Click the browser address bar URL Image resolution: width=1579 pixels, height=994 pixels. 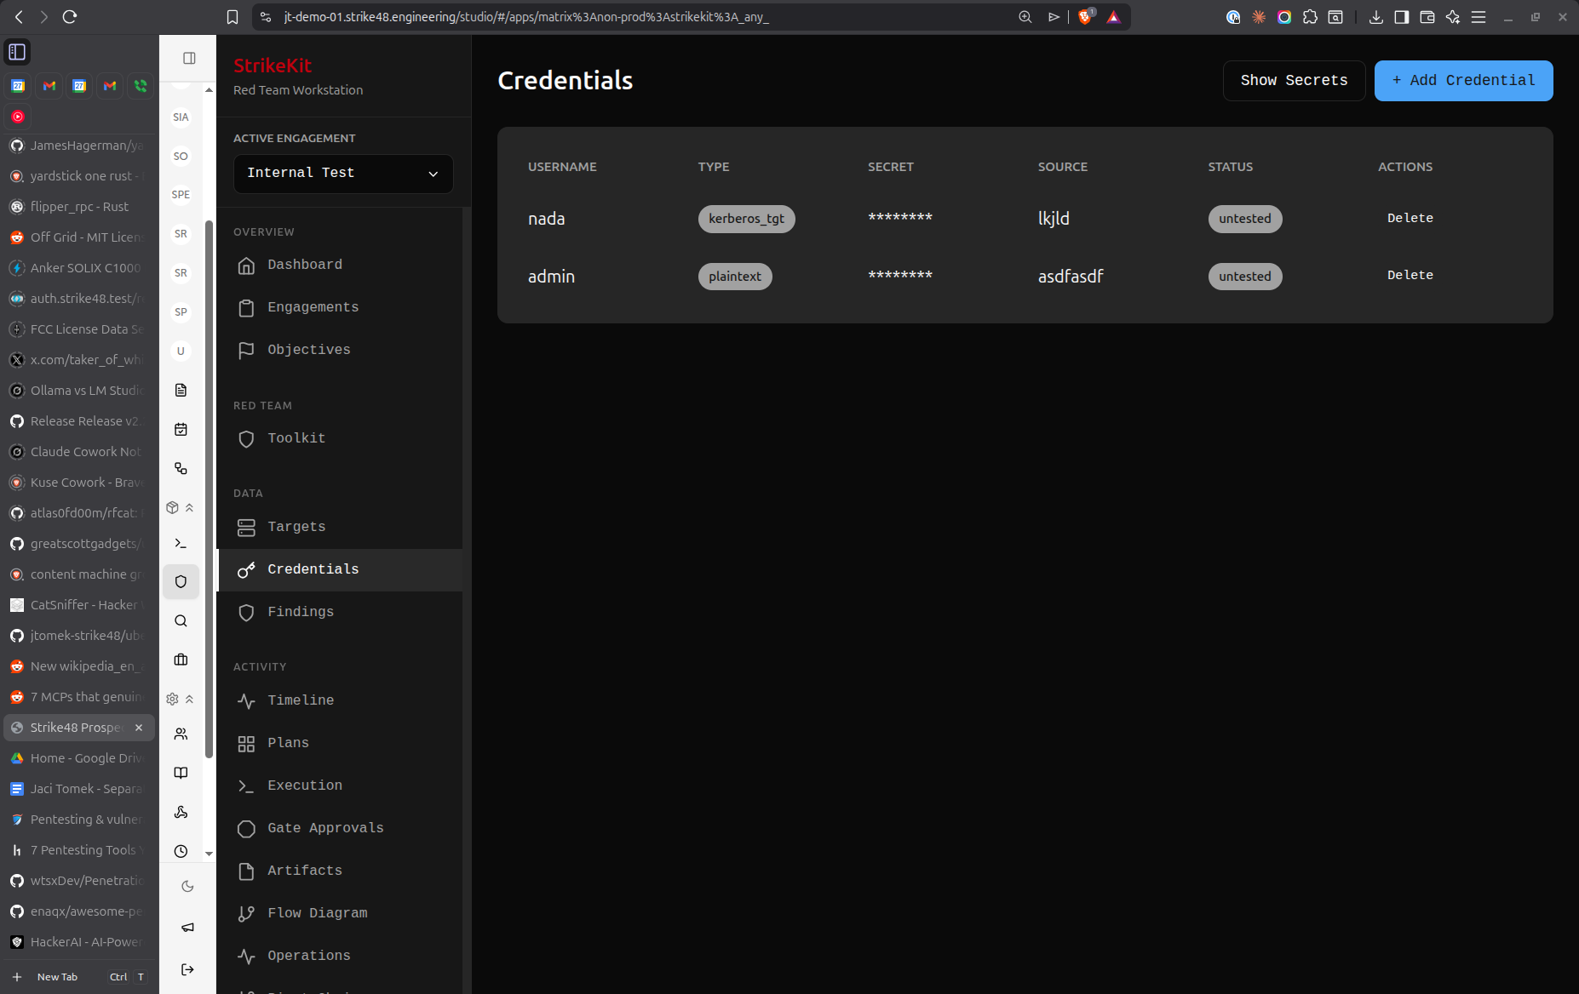(x=526, y=17)
